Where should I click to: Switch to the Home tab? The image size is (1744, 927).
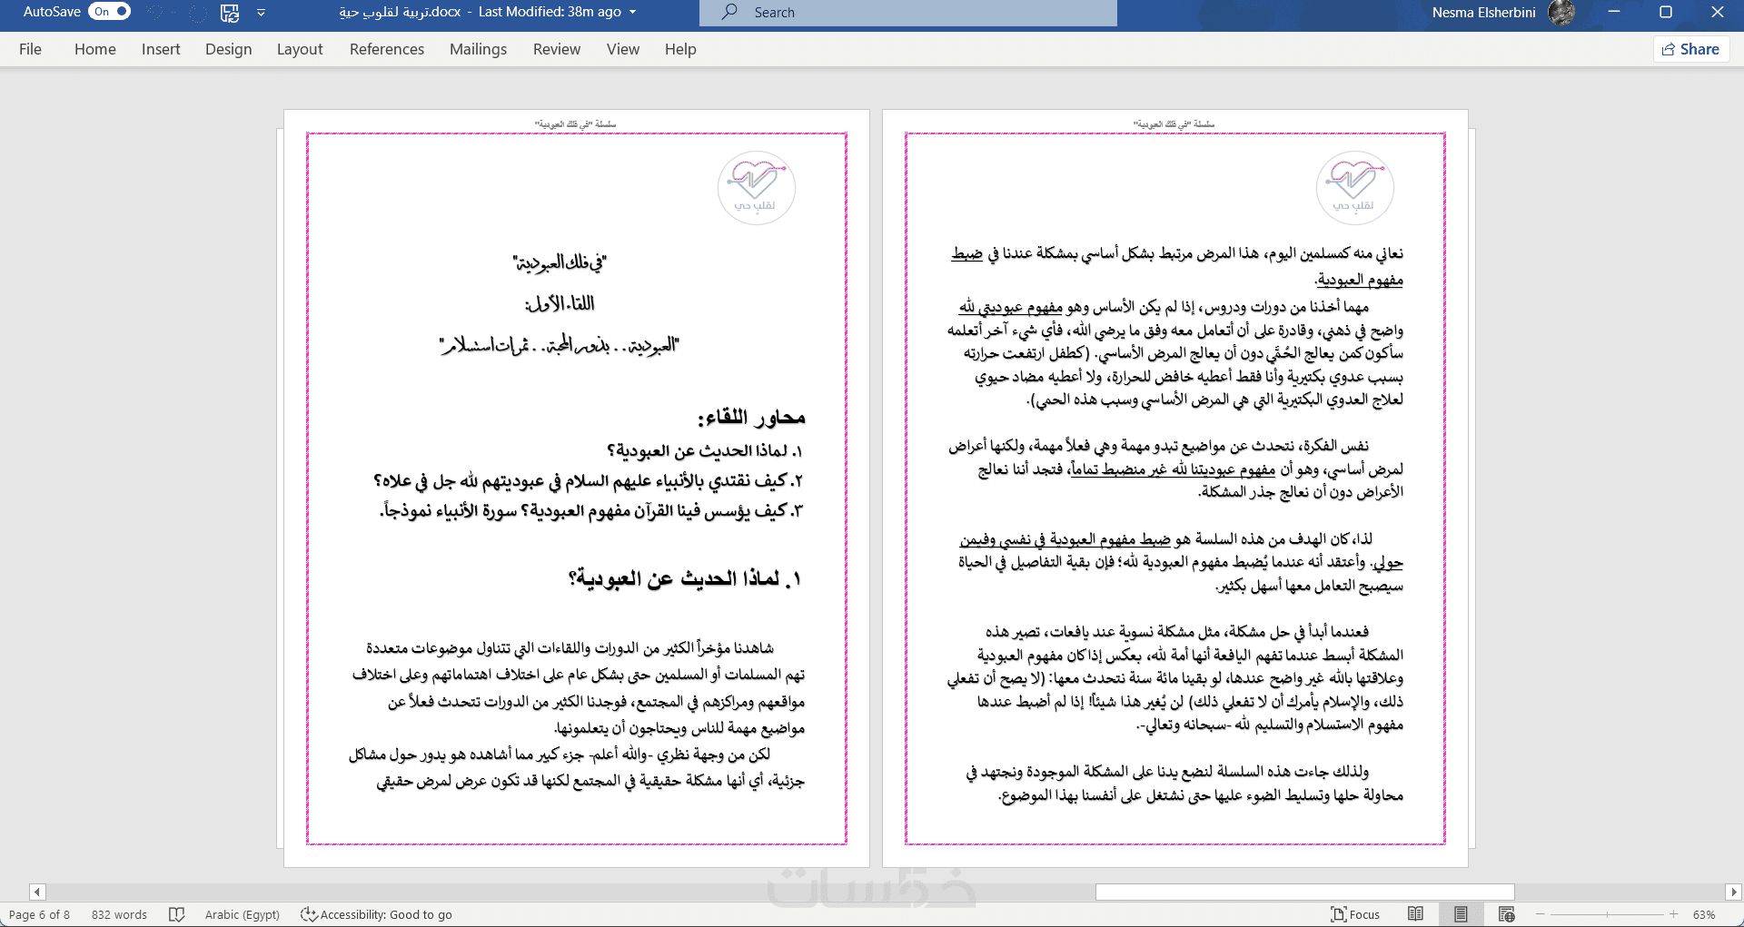point(95,49)
